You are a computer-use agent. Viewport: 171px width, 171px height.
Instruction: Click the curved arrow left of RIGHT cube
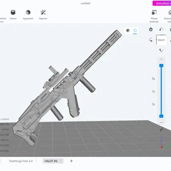151,40
